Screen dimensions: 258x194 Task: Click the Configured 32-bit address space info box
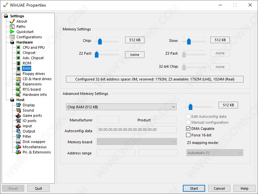tap(155, 79)
